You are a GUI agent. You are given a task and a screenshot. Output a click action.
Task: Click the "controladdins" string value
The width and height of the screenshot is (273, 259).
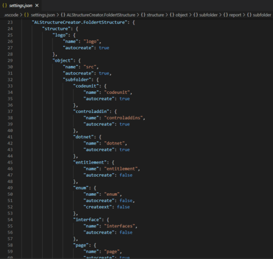(x=123, y=118)
